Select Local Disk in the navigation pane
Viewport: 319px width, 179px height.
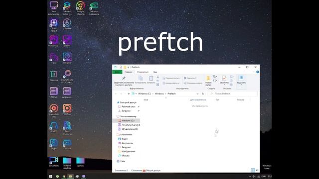pos(129,125)
